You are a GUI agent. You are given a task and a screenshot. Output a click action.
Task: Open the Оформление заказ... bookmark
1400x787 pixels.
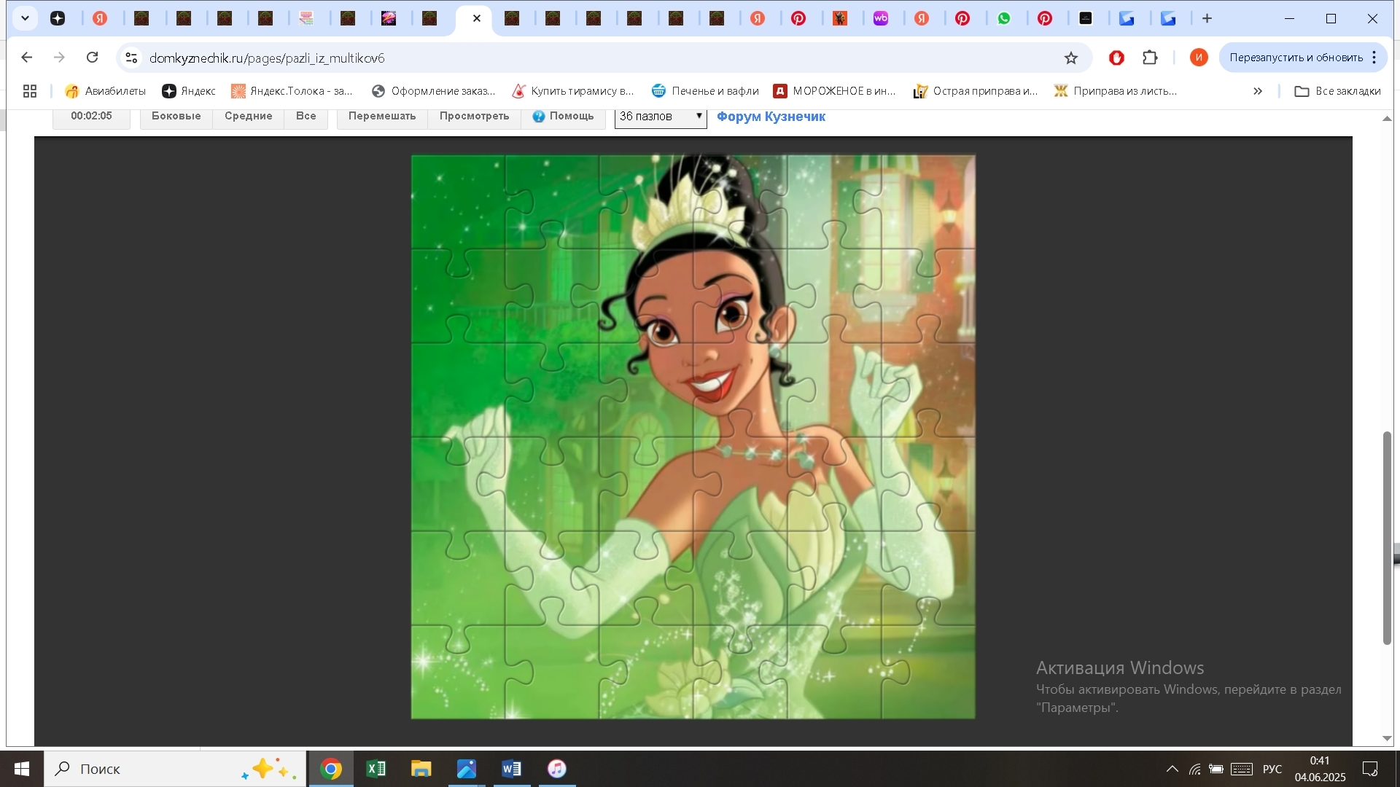point(433,91)
